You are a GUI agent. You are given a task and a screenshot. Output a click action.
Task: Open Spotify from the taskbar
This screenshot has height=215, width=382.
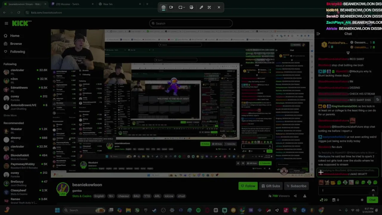click(198, 210)
